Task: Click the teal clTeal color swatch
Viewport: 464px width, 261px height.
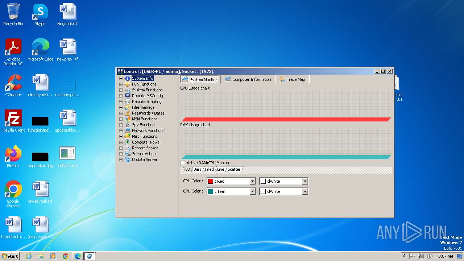Action: pos(211,191)
